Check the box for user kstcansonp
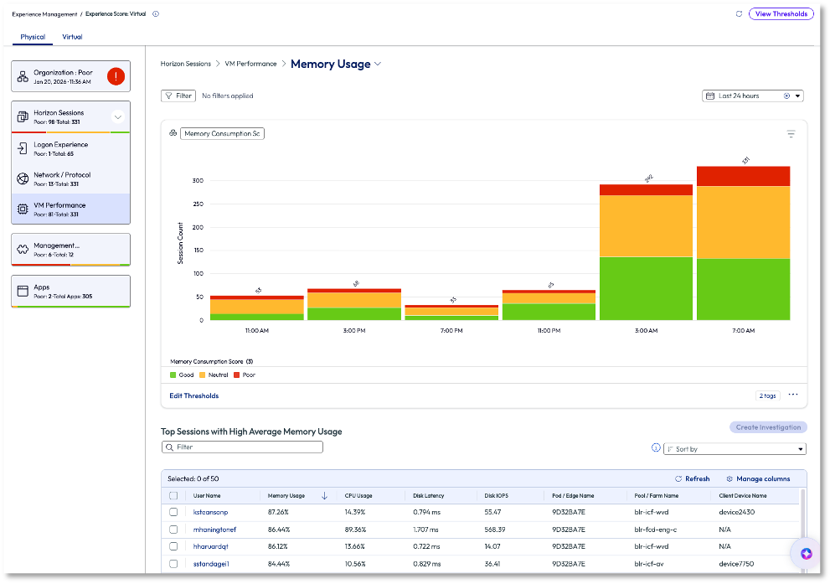Image resolution: width=830 pixels, height=584 pixels. click(173, 512)
